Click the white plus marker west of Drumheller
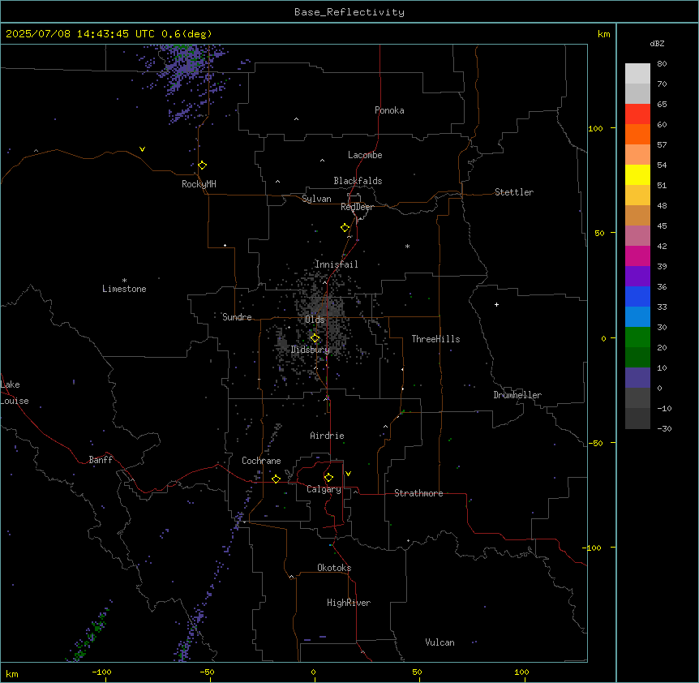The width and height of the screenshot is (699, 683). [x=496, y=304]
